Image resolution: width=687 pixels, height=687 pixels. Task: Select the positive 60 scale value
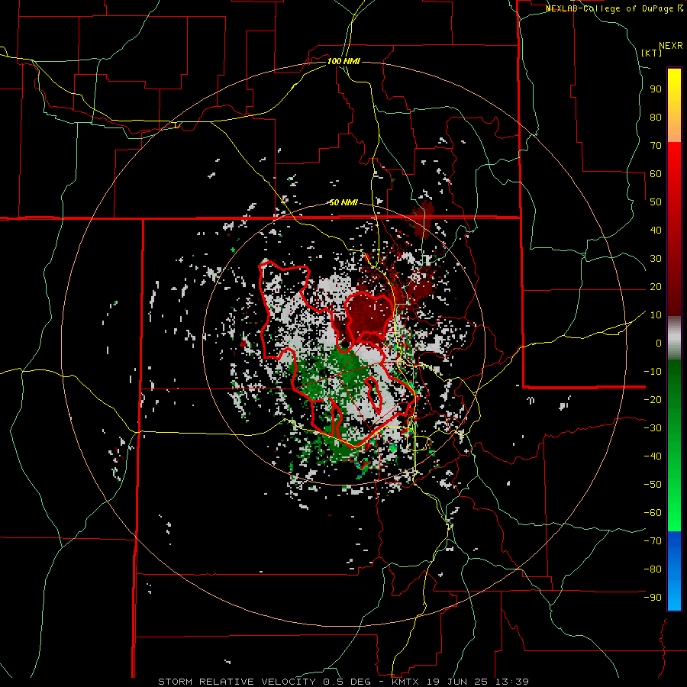pyautogui.click(x=656, y=173)
